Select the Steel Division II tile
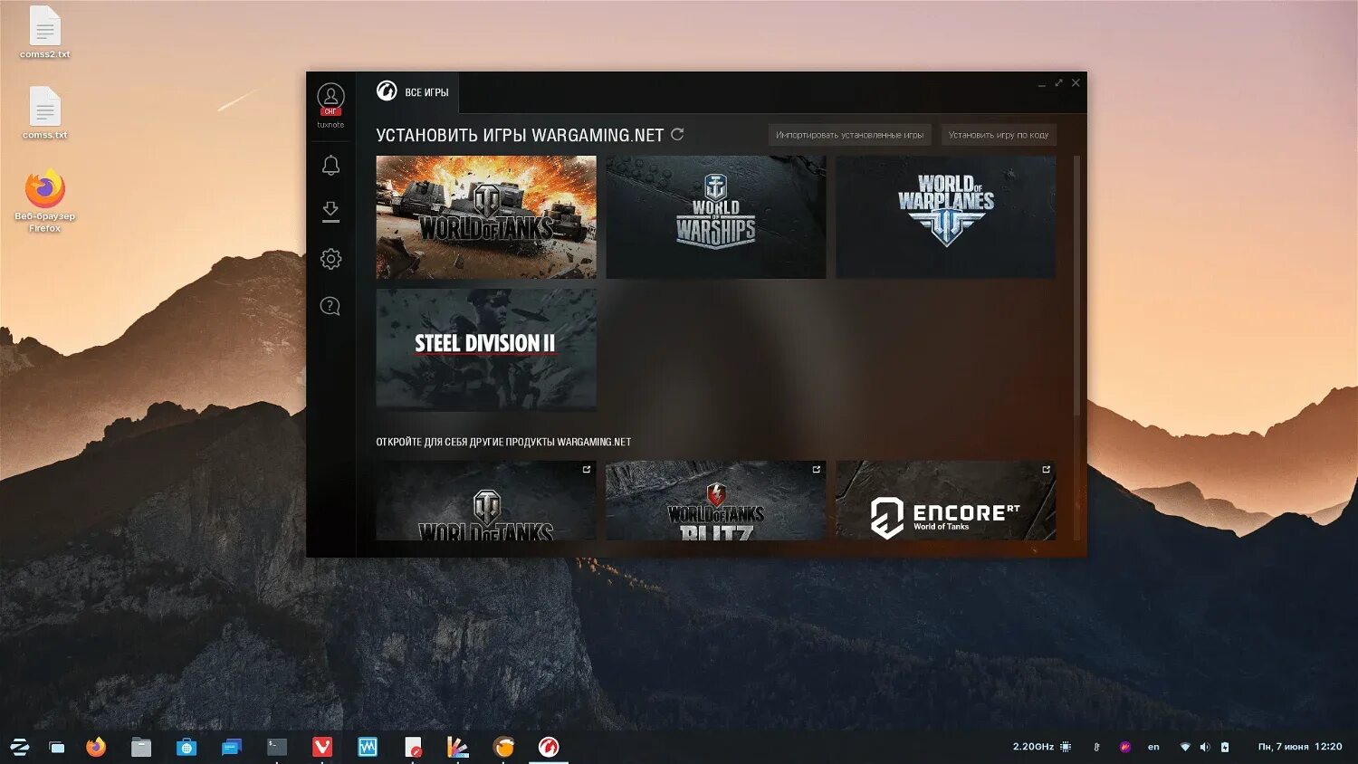 coord(486,349)
